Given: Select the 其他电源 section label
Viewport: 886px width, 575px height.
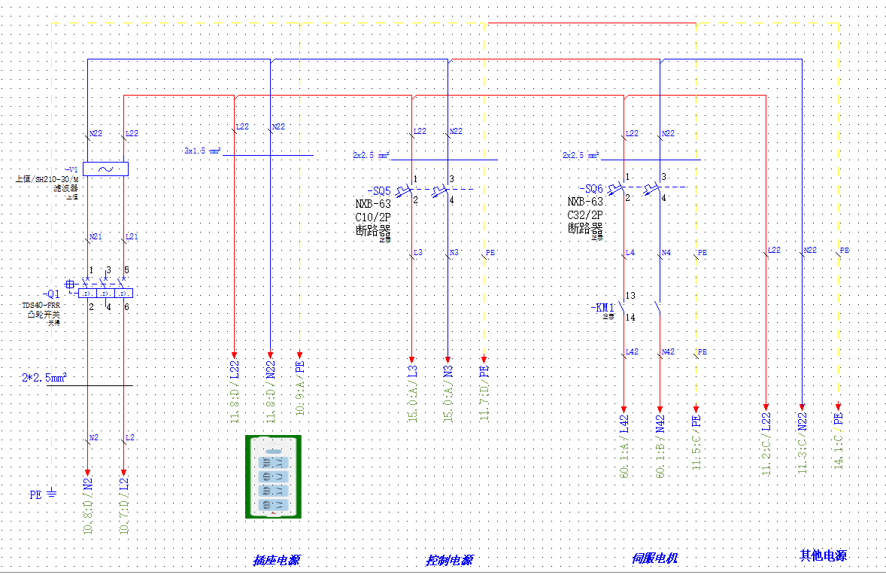Looking at the screenshot, I should point(824,555).
